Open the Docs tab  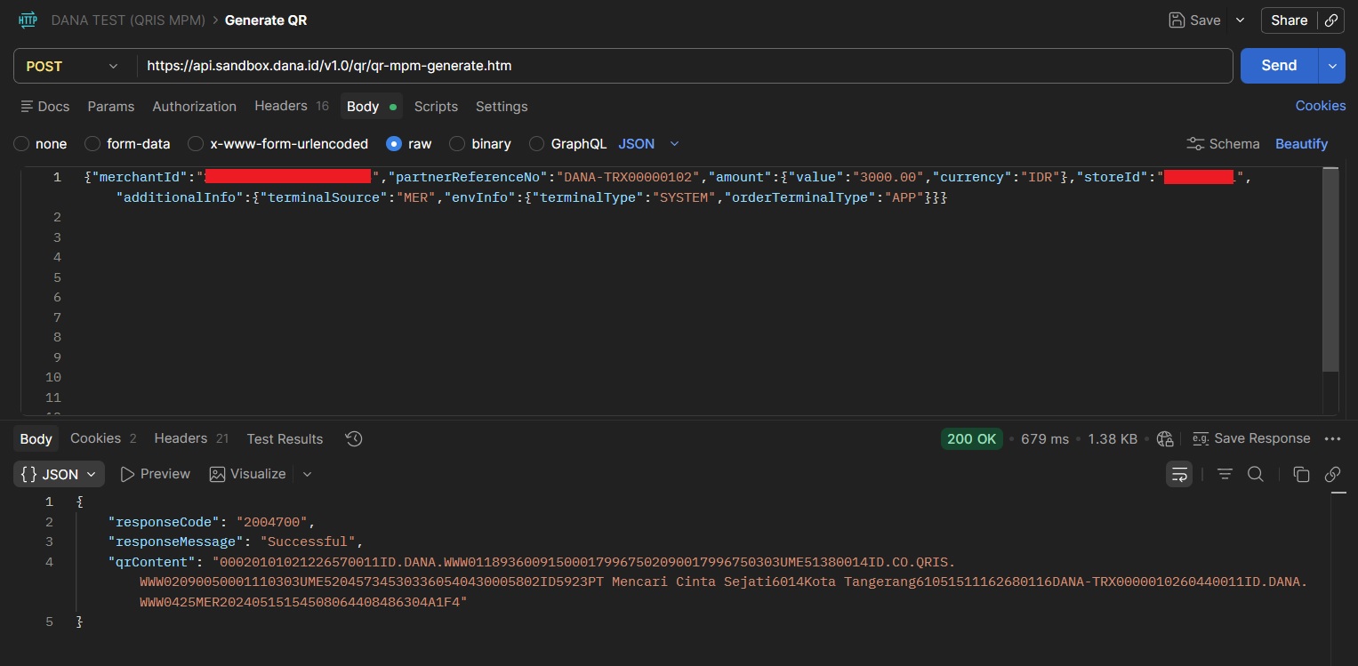tap(44, 106)
